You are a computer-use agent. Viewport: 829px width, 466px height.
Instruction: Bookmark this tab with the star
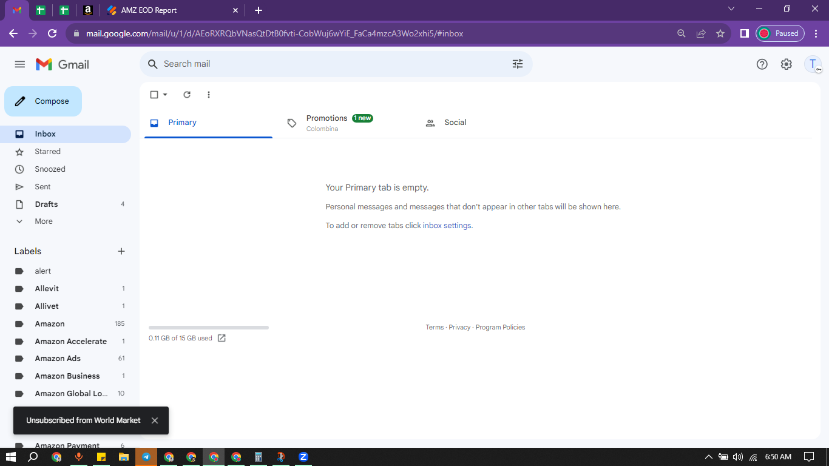pos(720,33)
